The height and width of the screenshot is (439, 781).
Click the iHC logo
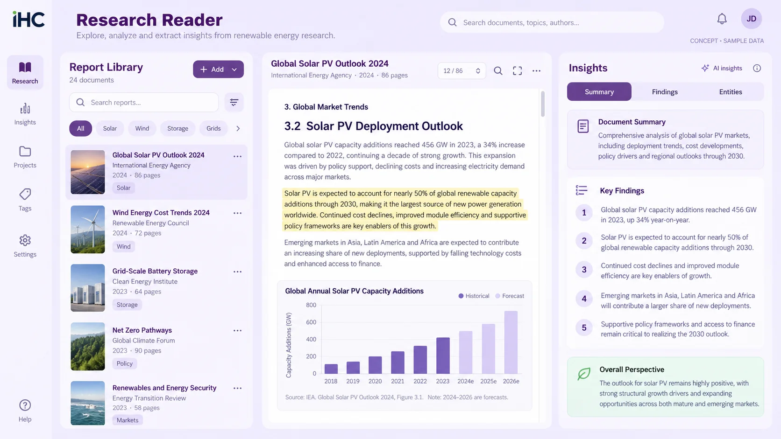click(x=28, y=19)
